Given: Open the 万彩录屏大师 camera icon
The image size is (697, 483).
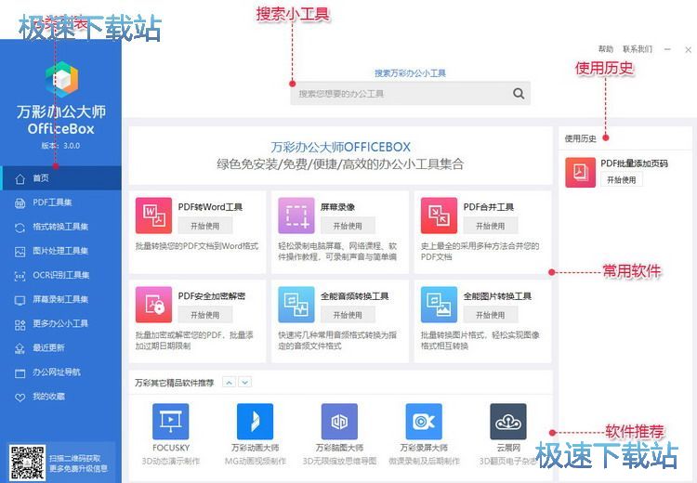Looking at the screenshot, I should [424, 422].
